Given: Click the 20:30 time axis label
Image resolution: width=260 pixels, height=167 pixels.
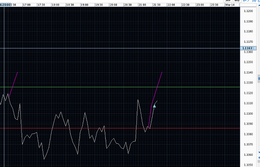Looking at the screenshot, I should [128, 5].
